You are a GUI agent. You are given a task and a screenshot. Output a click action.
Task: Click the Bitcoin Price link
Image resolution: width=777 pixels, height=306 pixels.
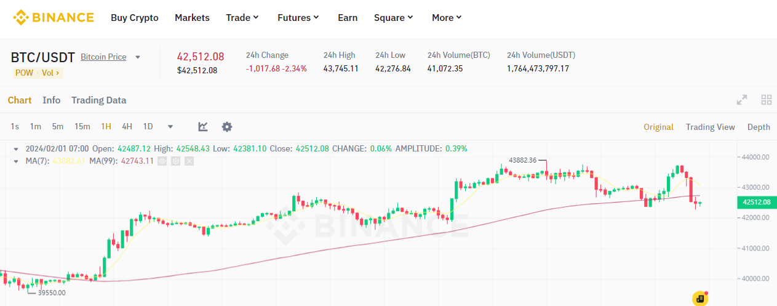click(x=103, y=57)
